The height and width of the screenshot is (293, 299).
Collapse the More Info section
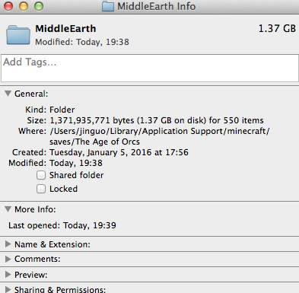tap(8, 209)
